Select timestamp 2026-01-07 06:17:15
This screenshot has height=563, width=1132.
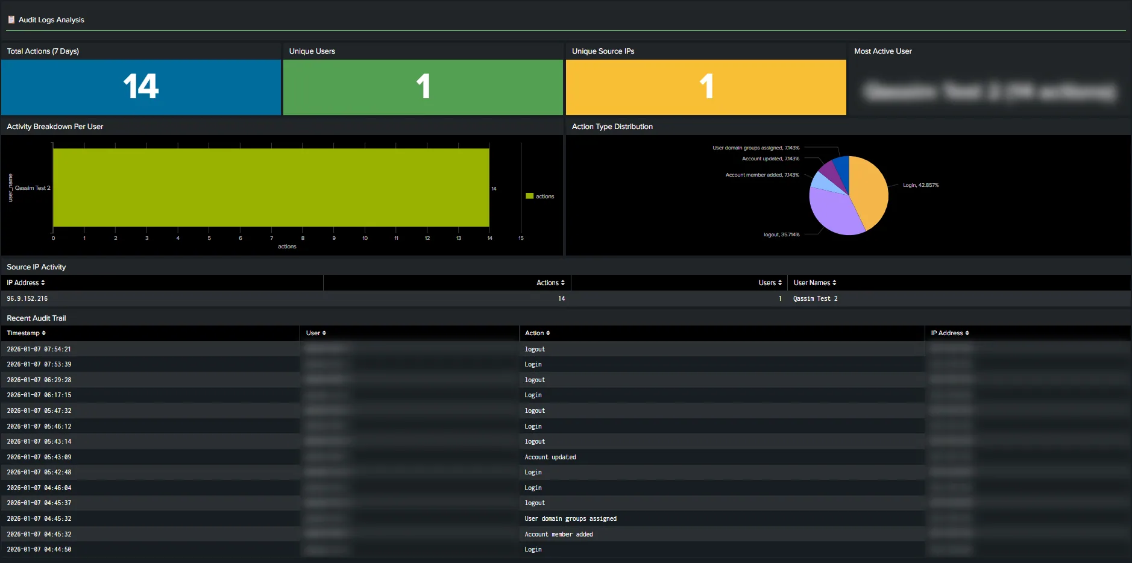point(39,395)
